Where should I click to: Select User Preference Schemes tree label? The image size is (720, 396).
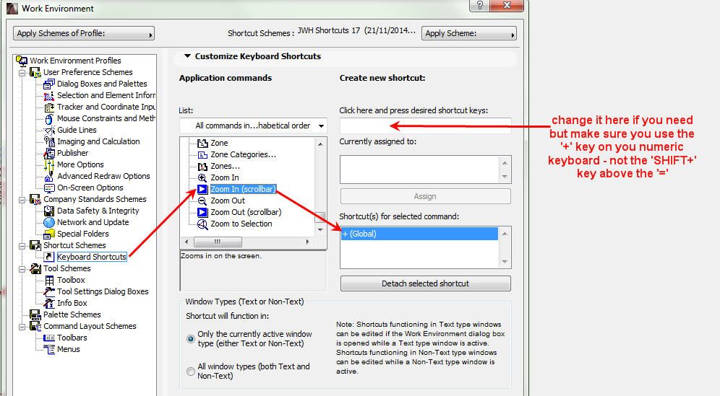(87, 72)
